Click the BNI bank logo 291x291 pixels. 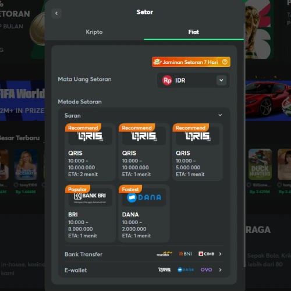pyautogui.click(x=186, y=254)
